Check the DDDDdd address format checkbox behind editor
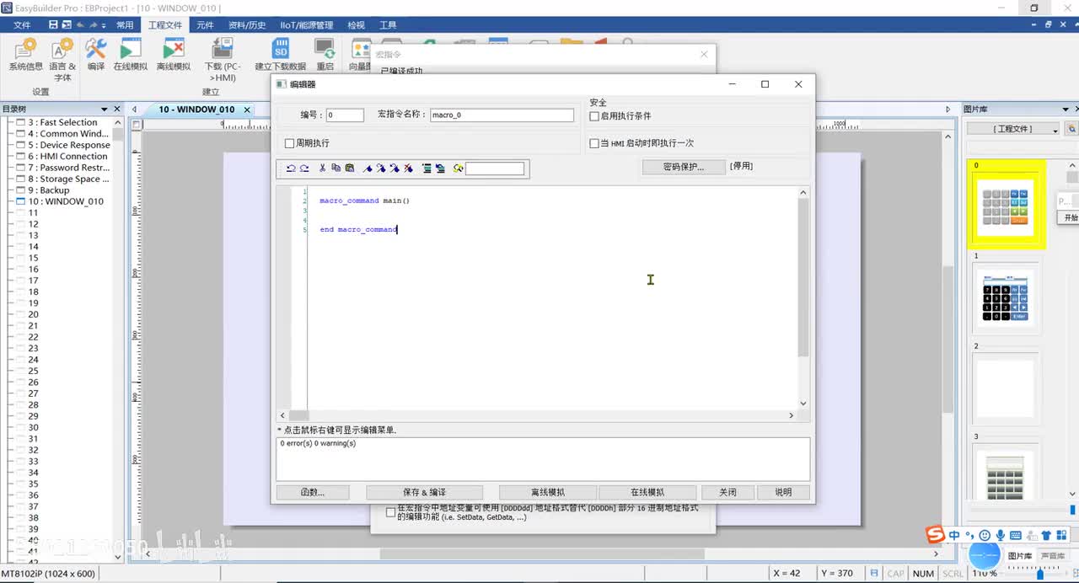 click(x=390, y=512)
